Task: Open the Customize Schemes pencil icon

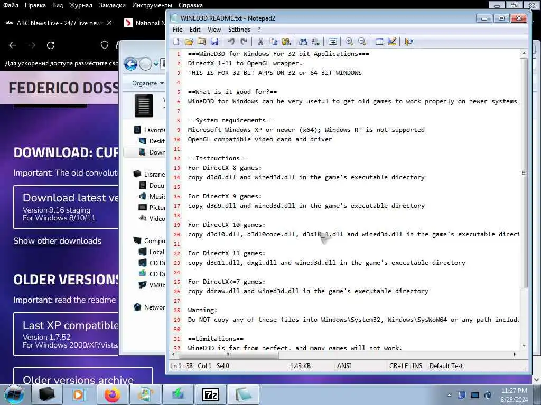Action: tap(392, 42)
